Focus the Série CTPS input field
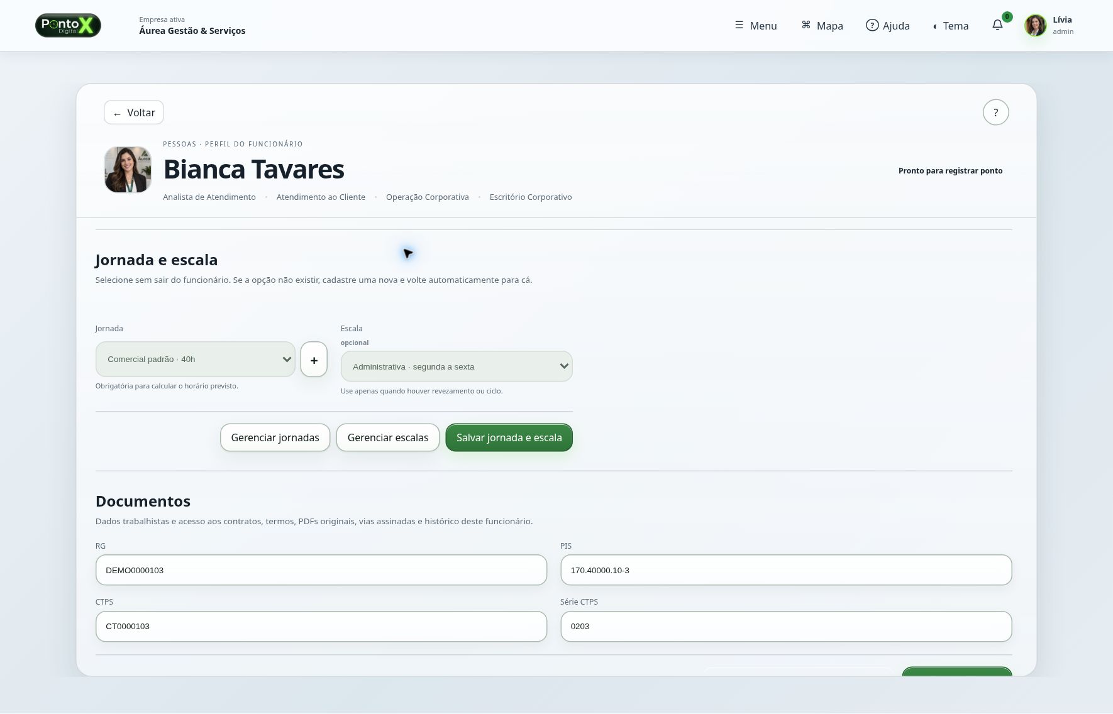 pos(786,626)
